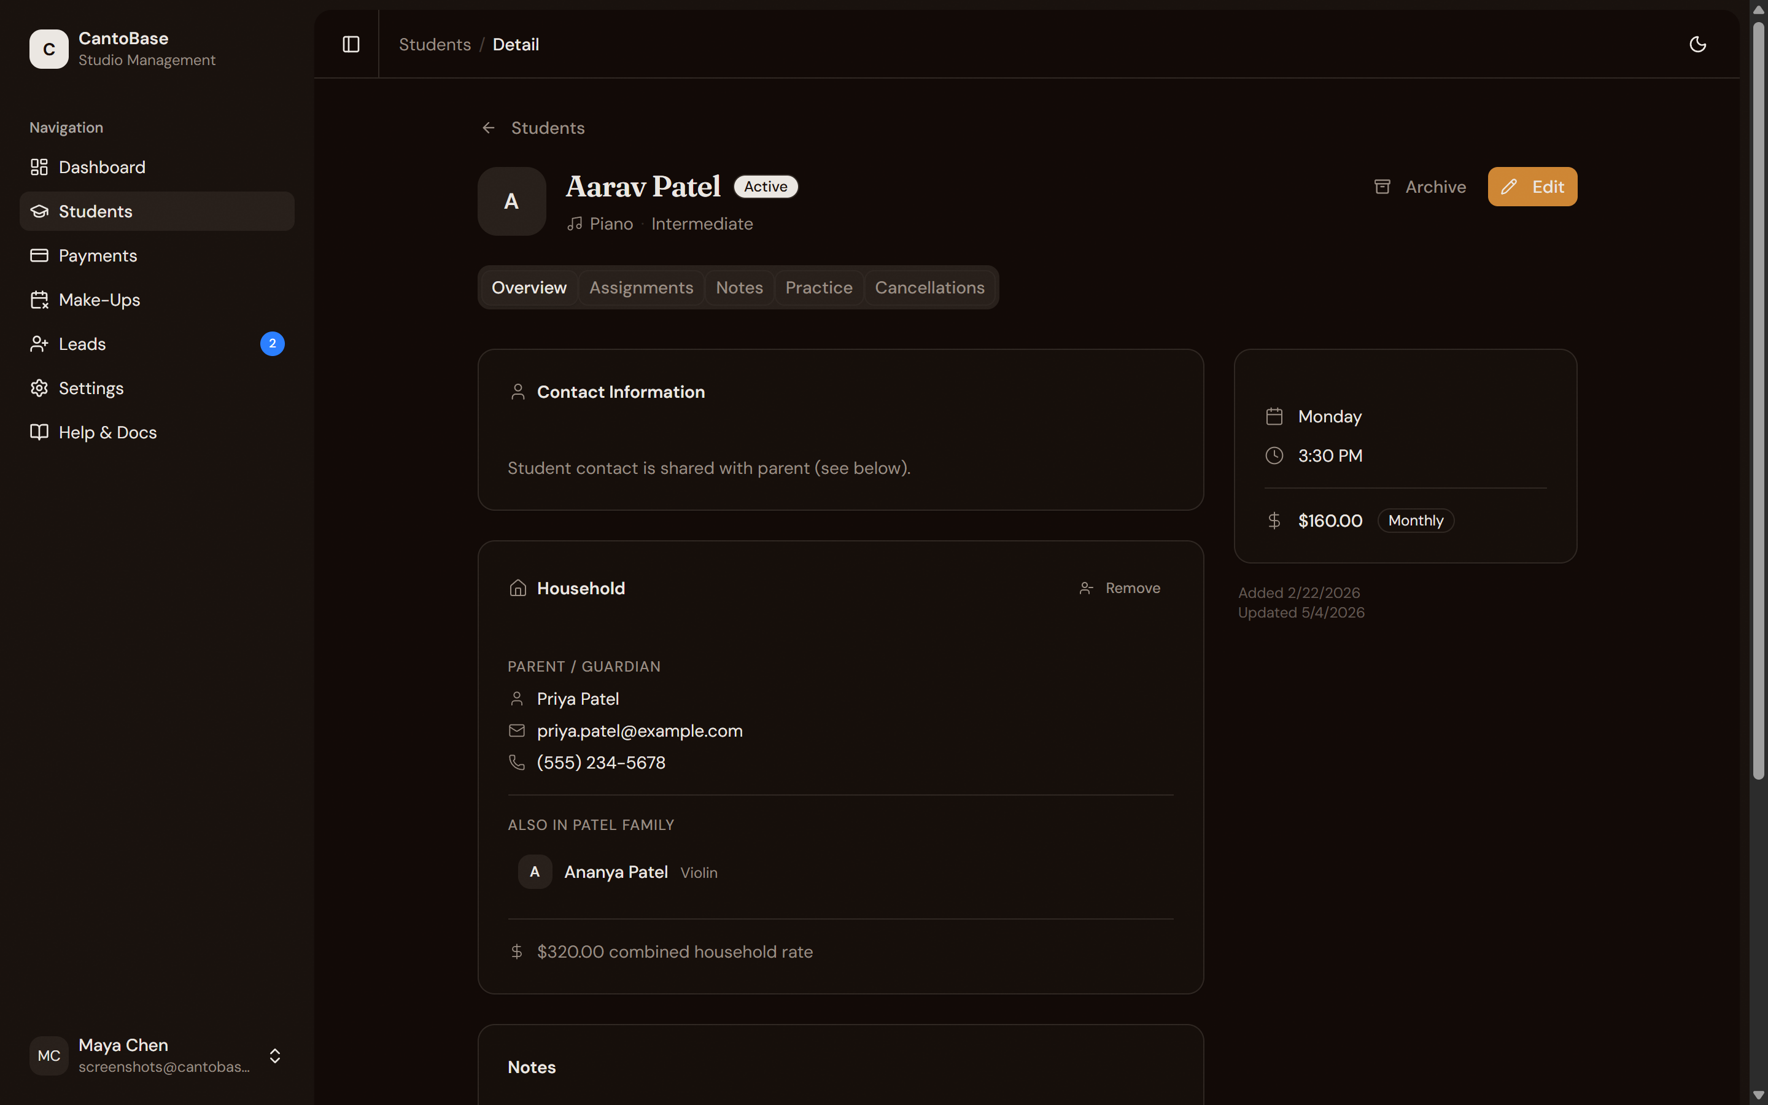This screenshot has width=1768, height=1105.
Task: Click the Leads person-plus icon
Action: (39, 344)
